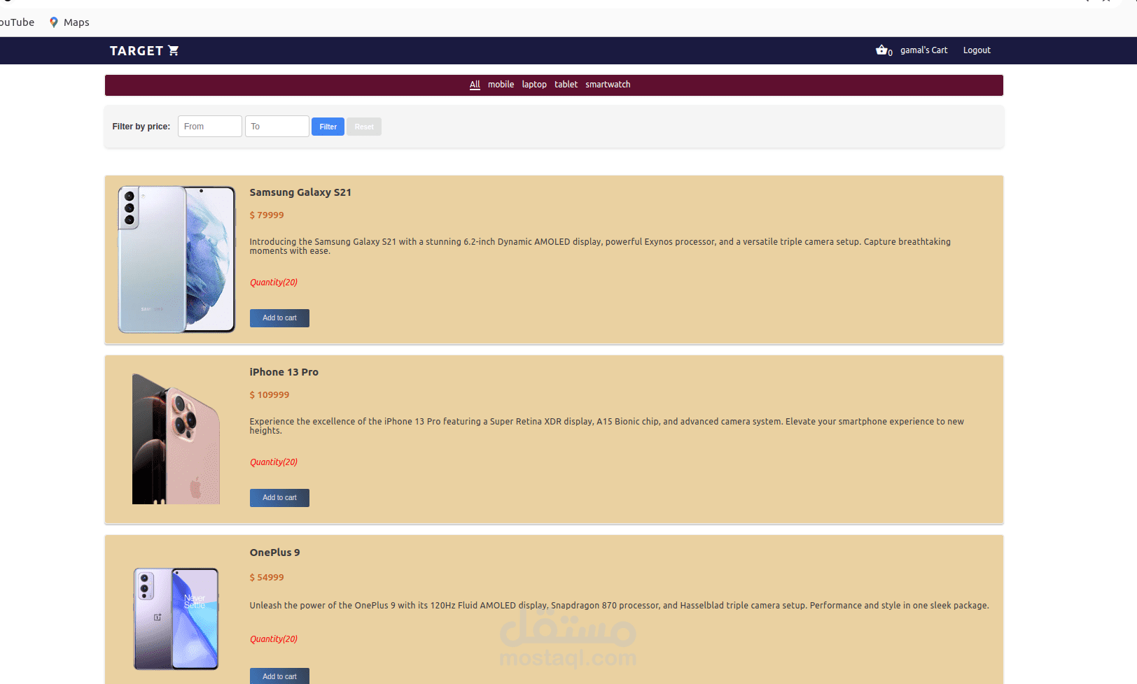
Task: Add OnePlus 9 to cart
Action: click(279, 676)
